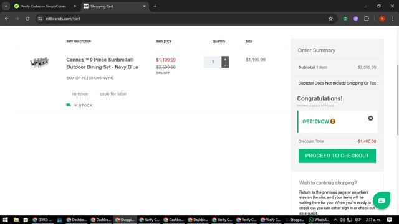Click the Discount Total -$1,400.00 value

click(x=366, y=141)
